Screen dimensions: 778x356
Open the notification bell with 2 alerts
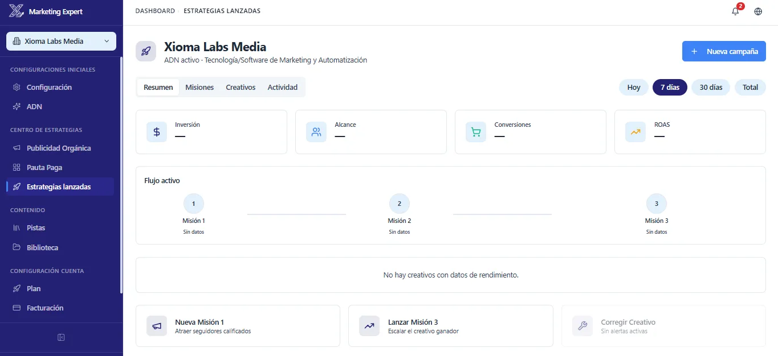(735, 11)
